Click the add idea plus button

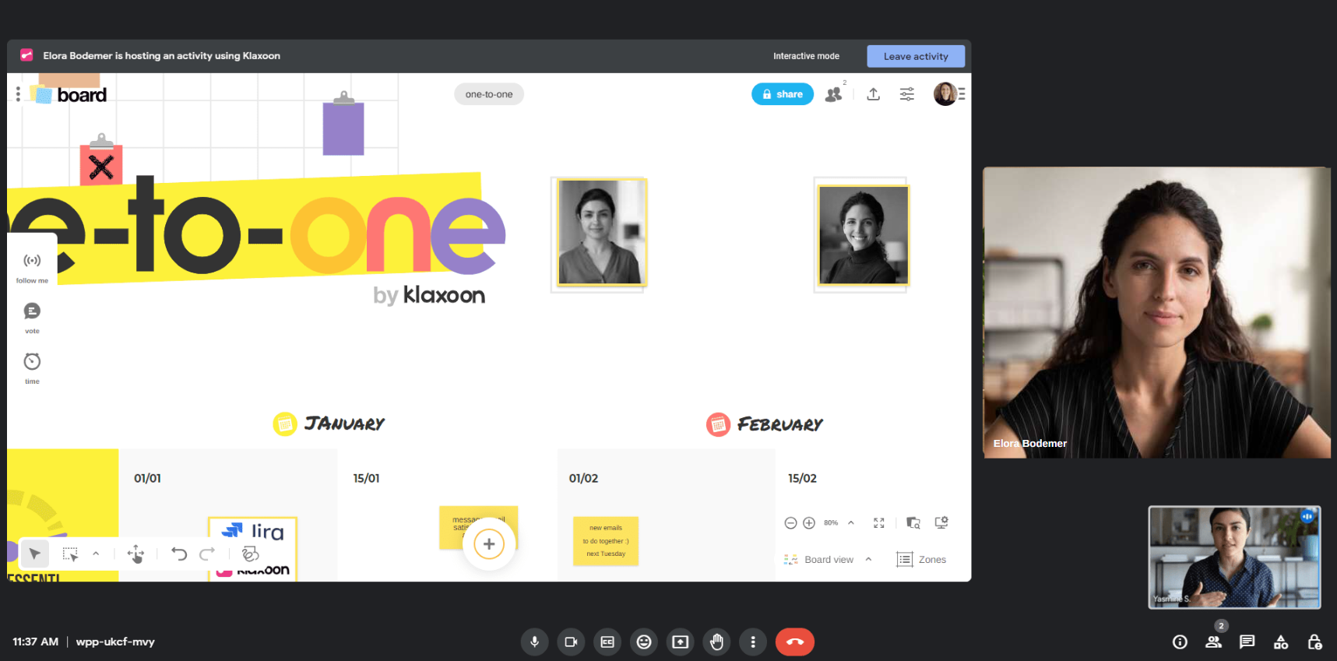pyautogui.click(x=489, y=544)
